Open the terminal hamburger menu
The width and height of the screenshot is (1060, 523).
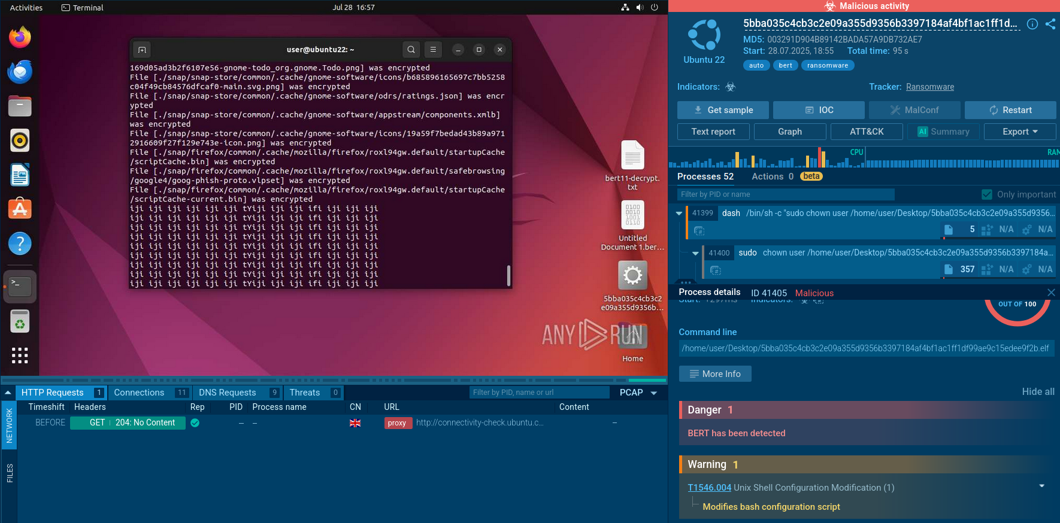click(x=433, y=50)
